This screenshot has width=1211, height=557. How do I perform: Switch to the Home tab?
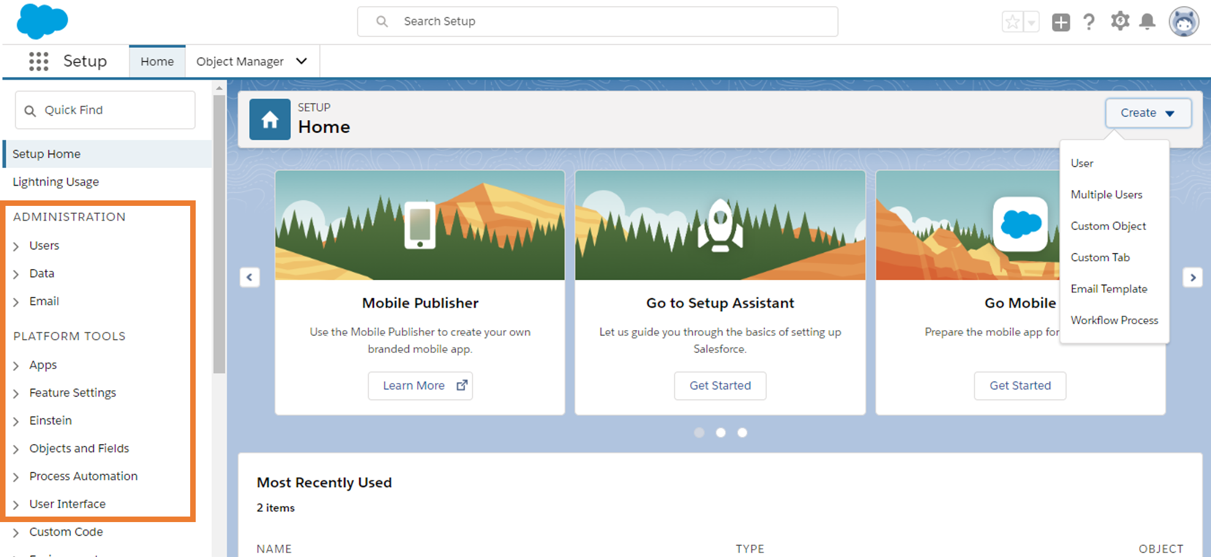[x=157, y=61]
